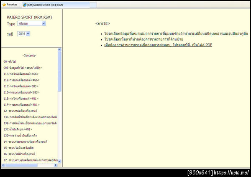Click the PAJERO SPORT (KR#,KS#) title

pos(29,17)
